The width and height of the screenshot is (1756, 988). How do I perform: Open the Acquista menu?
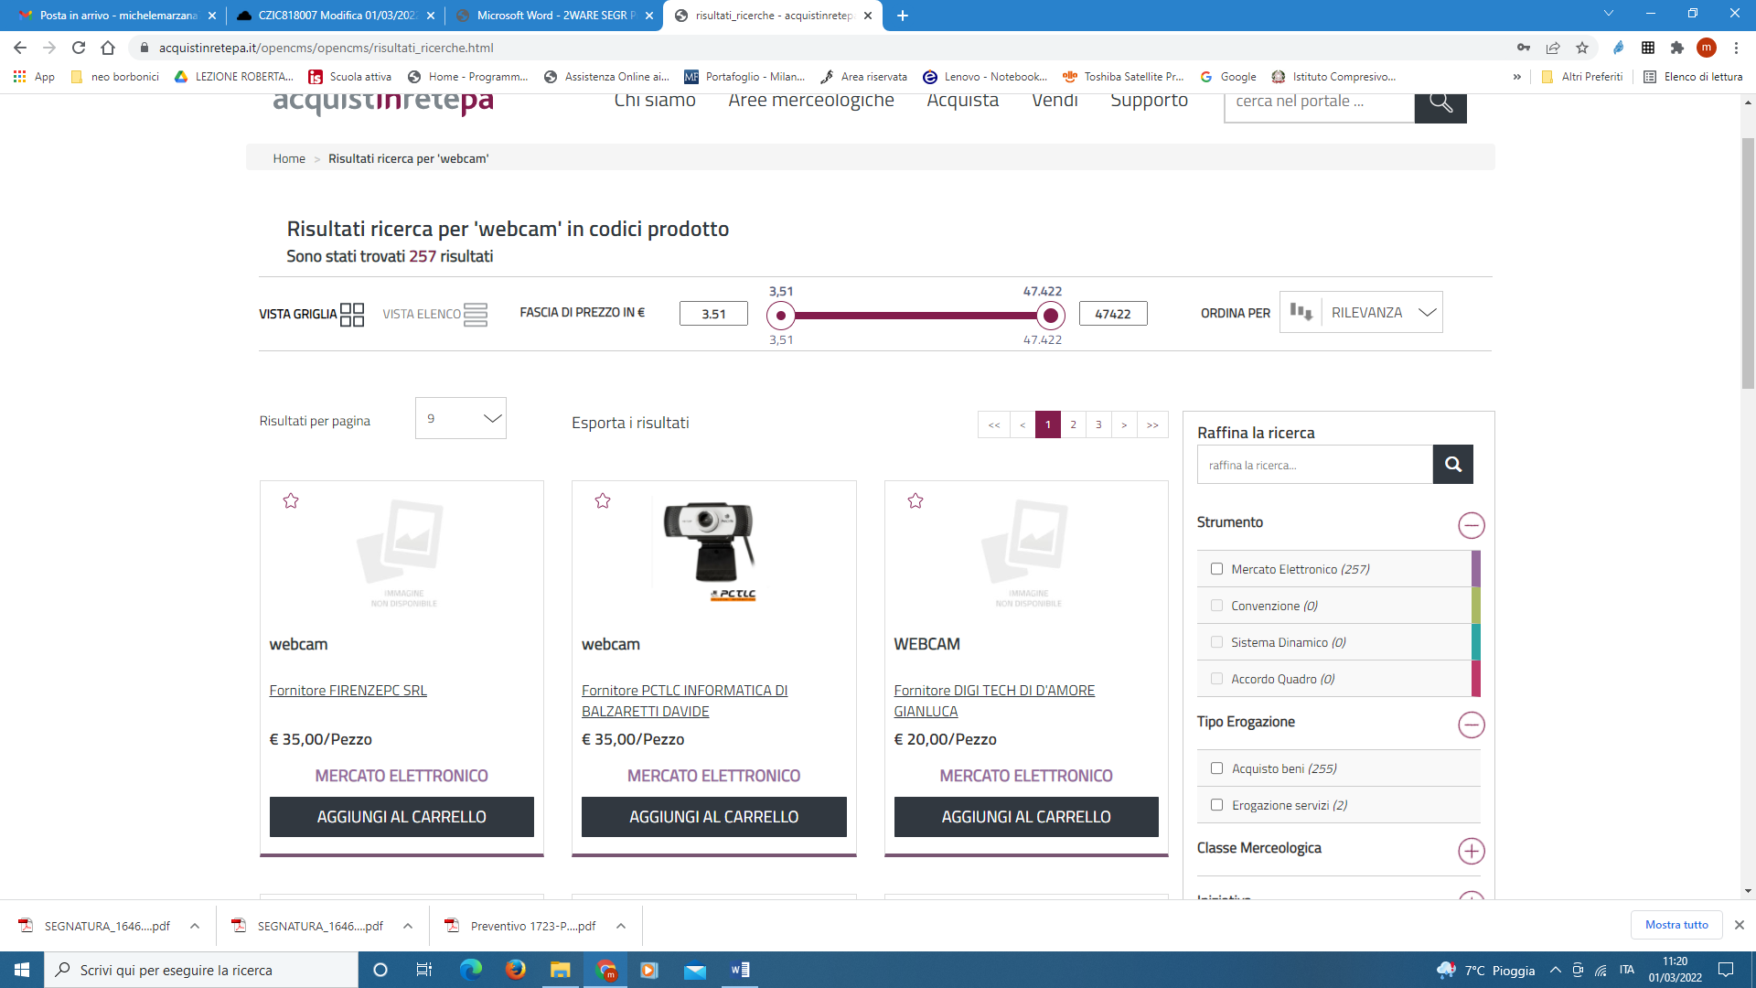[x=963, y=101]
